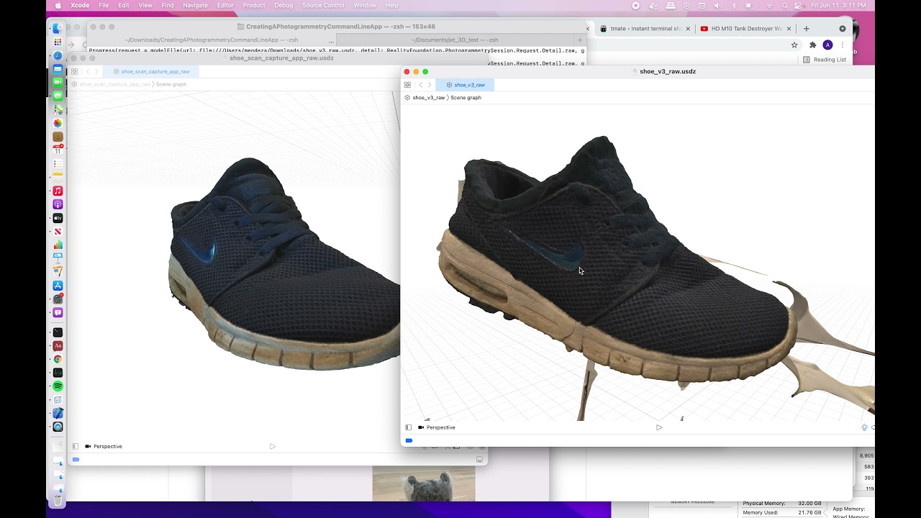
Task: Open Calendar from the Dock
Action: point(58,150)
